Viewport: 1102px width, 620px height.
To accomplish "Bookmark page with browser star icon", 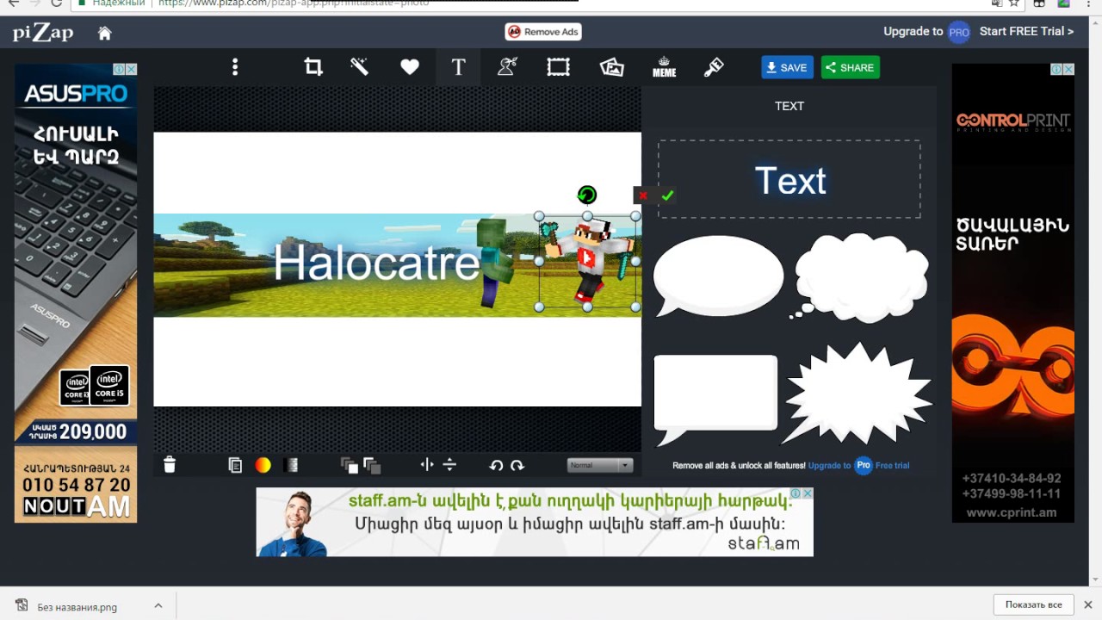I will tap(1014, 3).
